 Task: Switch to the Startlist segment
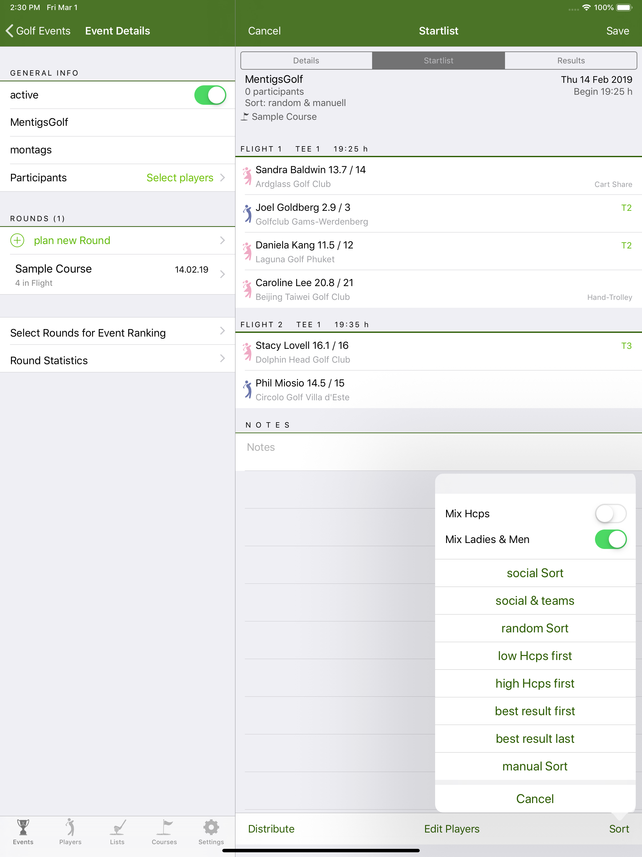click(438, 61)
